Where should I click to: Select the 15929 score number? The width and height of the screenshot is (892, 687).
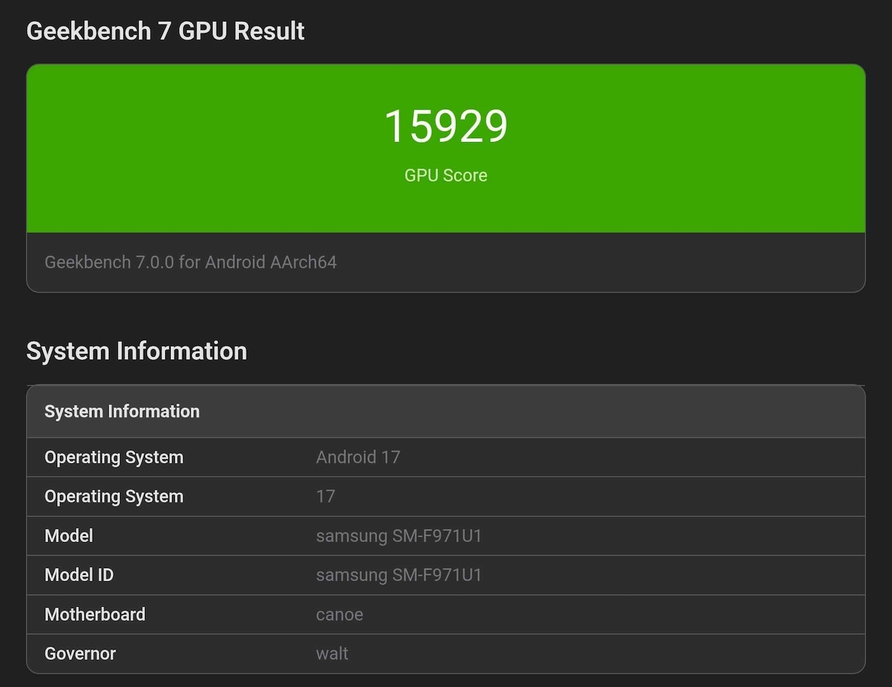coord(446,126)
